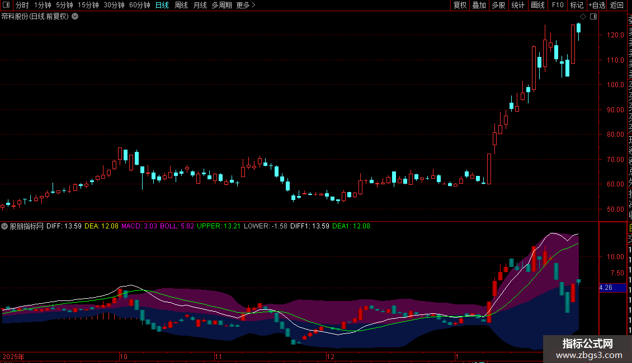Switch to 分时 intraday view
The width and height of the screenshot is (632, 363).
coord(22,5)
